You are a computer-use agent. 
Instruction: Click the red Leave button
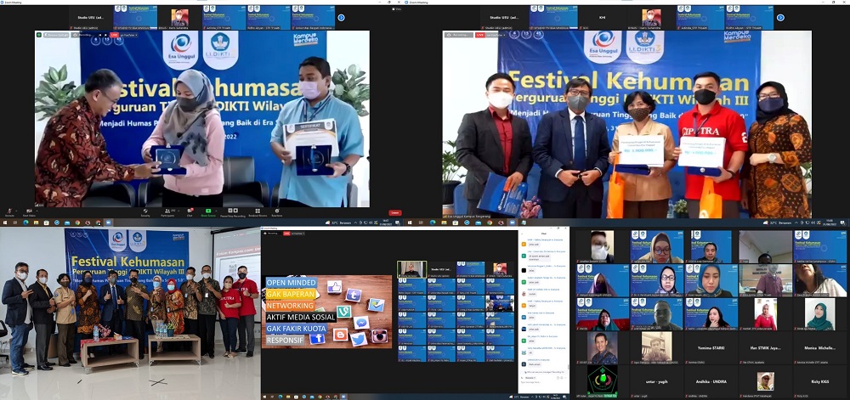point(395,212)
